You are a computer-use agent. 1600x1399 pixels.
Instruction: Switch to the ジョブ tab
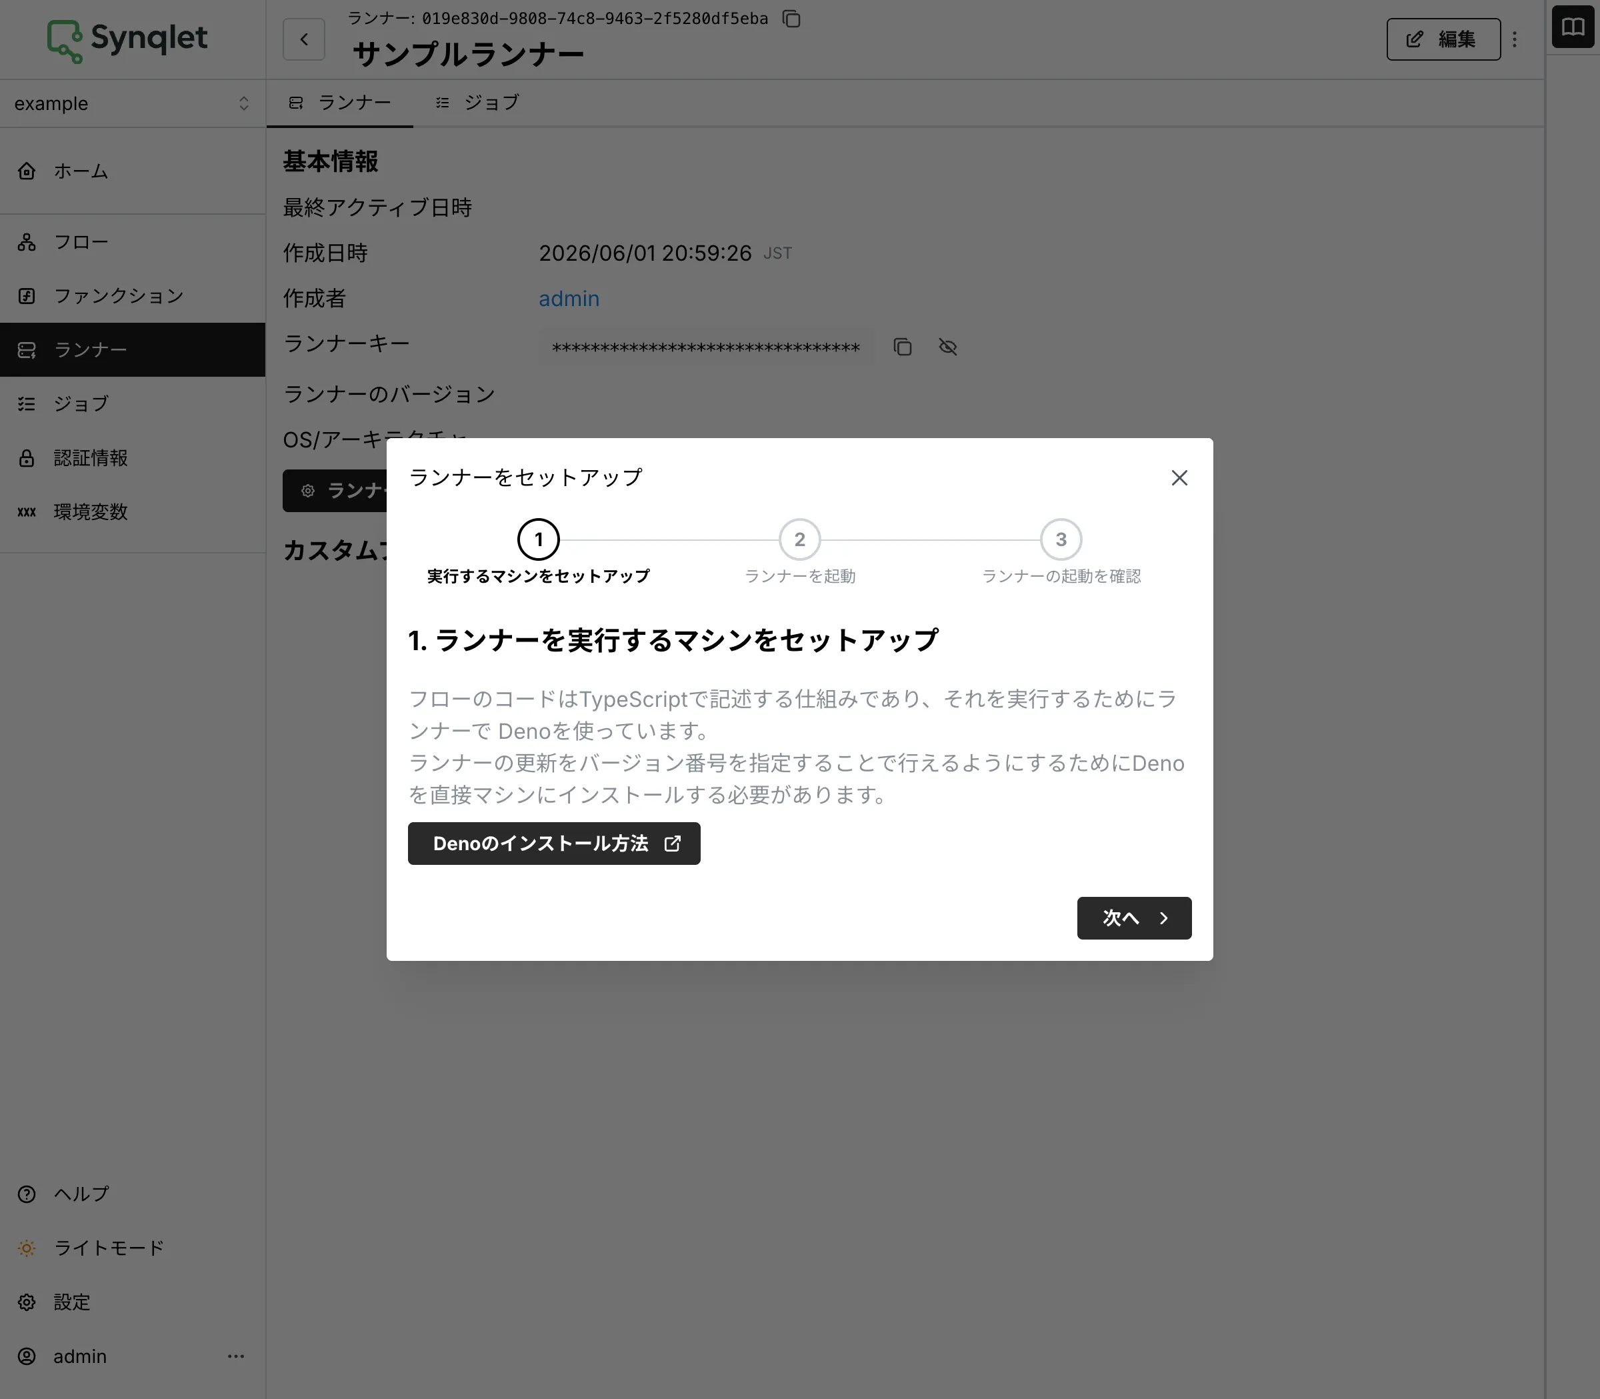click(477, 102)
